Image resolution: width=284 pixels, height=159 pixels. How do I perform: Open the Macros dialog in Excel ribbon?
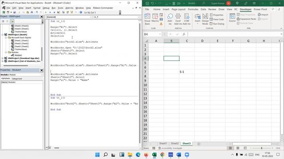155,18
